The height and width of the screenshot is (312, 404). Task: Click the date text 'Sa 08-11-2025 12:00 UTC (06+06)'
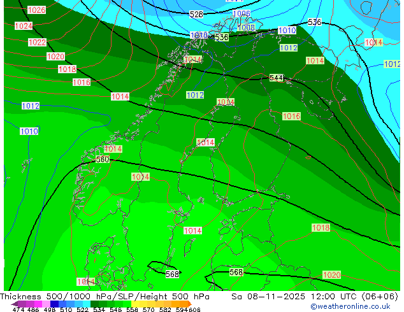(x=315, y=297)
